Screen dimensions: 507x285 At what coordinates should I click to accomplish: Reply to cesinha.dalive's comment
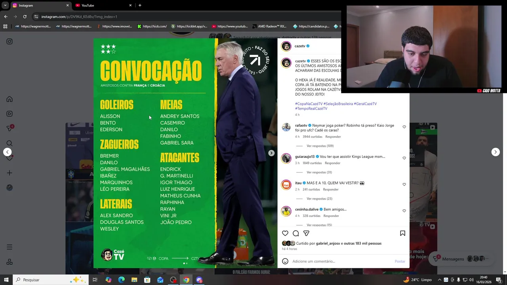pyautogui.click(x=331, y=216)
